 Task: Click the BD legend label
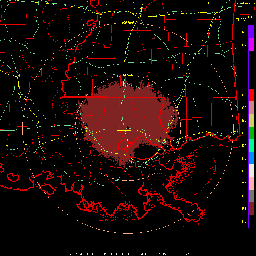[244, 121]
